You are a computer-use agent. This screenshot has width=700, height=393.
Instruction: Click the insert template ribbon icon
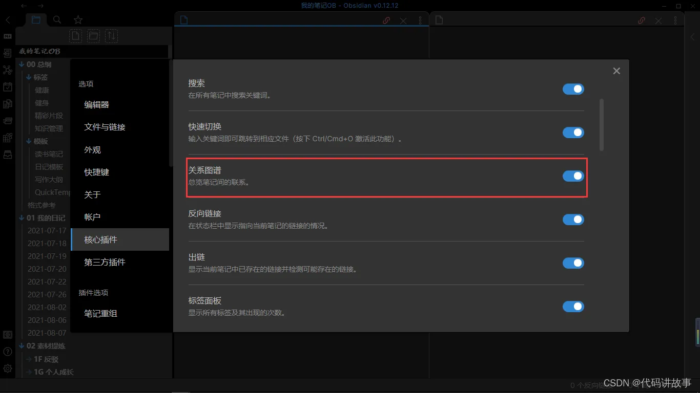tap(8, 104)
